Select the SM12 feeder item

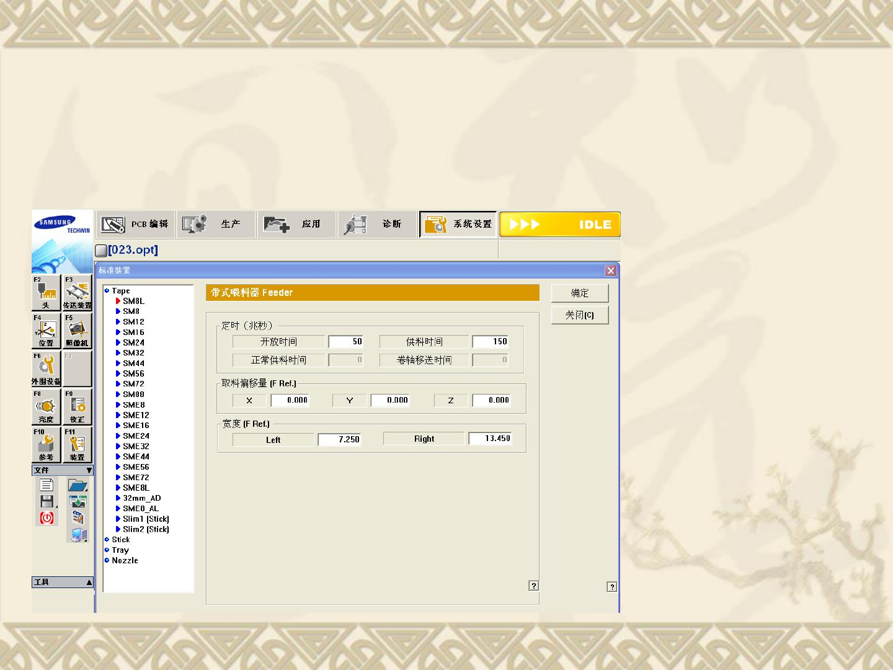[133, 322]
